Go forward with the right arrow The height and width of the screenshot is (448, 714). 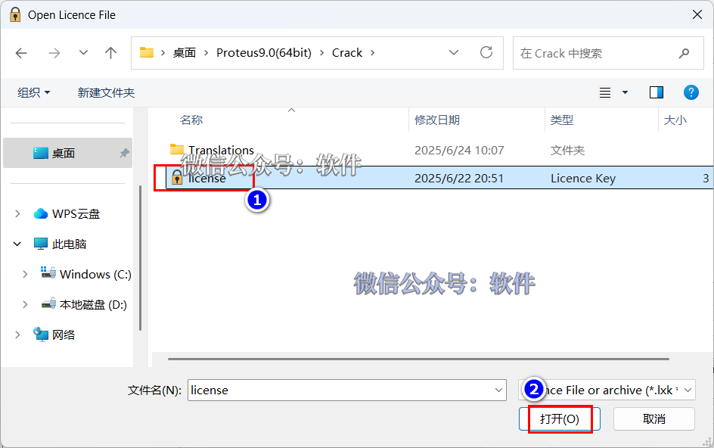[54, 53]
